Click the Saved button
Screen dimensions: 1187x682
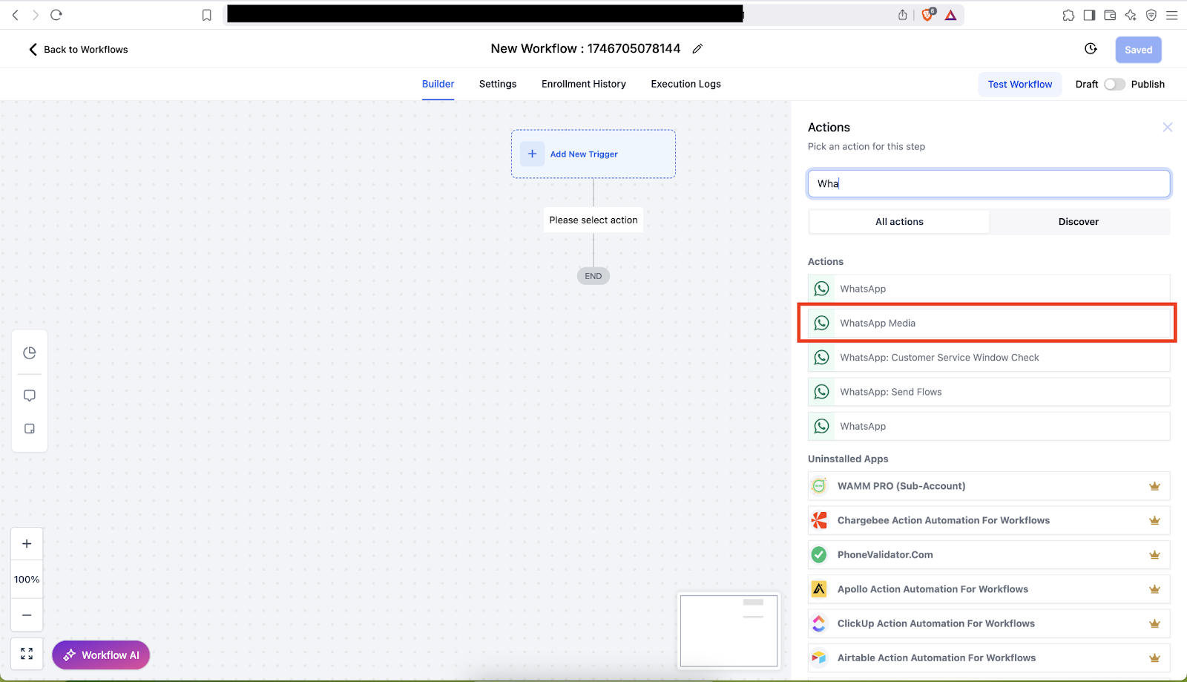(1138, 50)
